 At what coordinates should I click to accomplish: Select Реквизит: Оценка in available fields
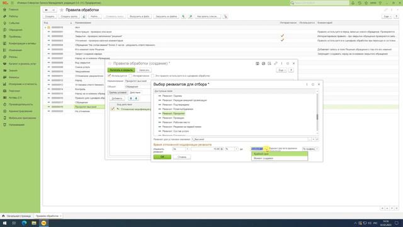coord(172,96)
